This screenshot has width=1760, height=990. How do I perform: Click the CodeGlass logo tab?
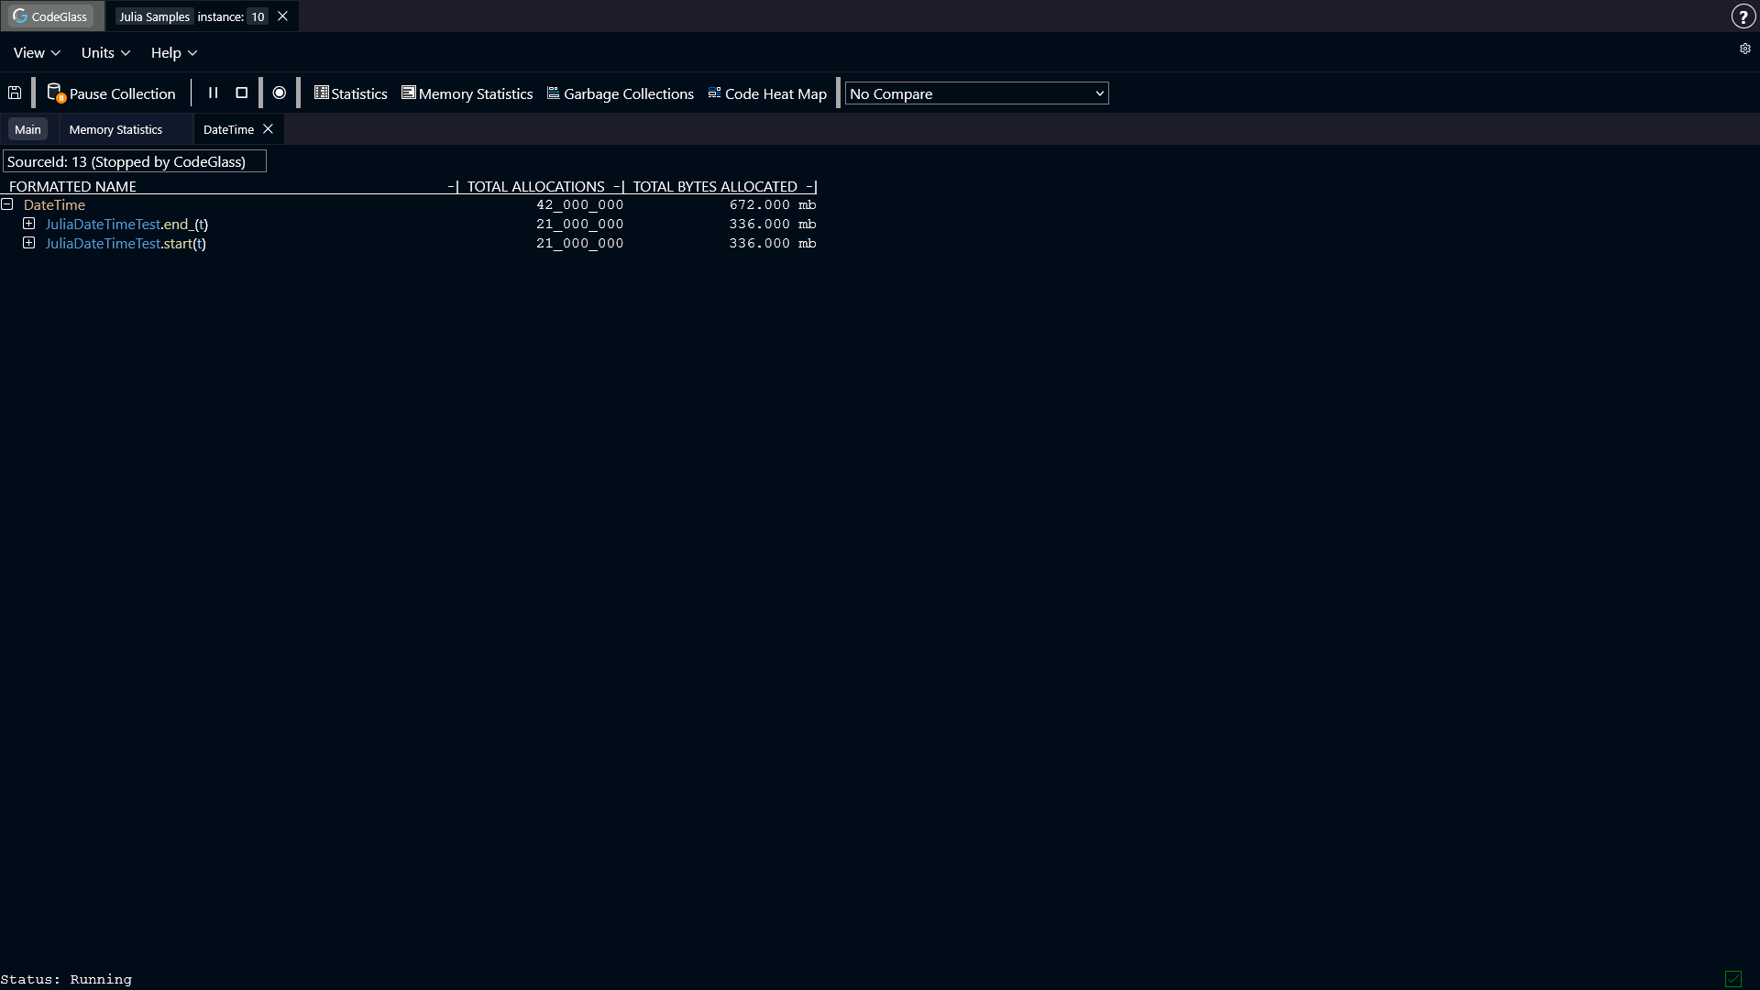51,16
